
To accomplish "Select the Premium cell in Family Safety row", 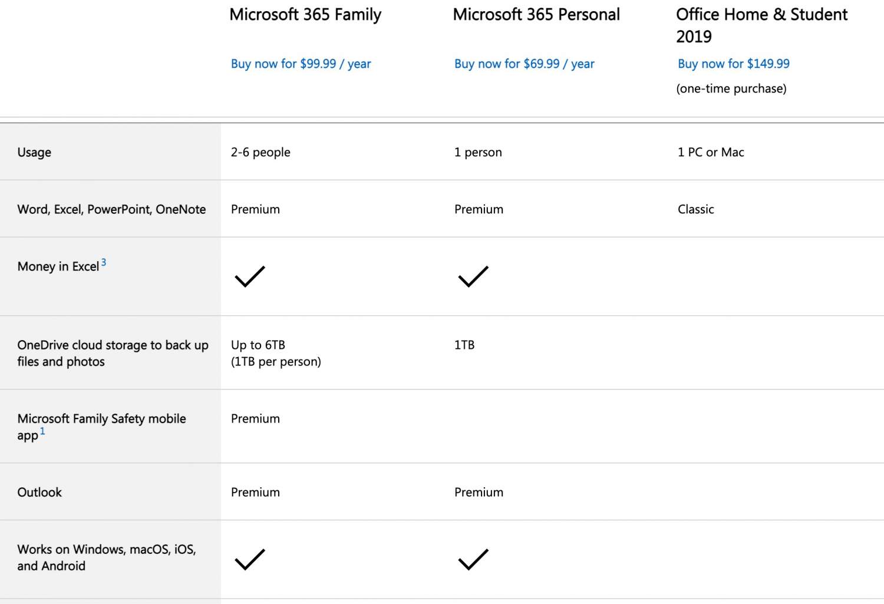I will (255, 418).
